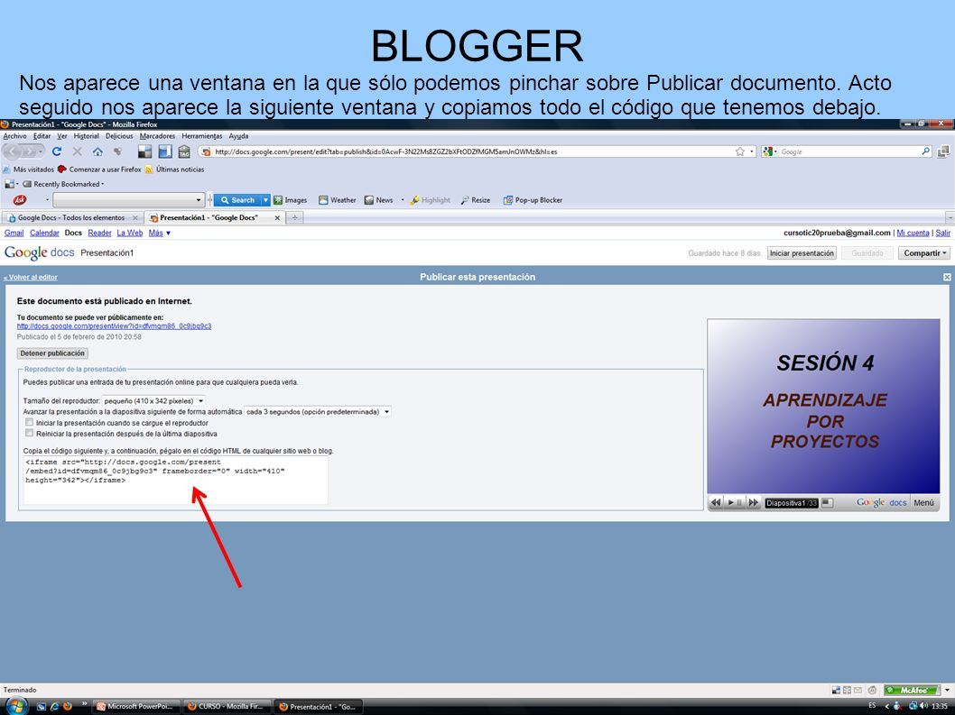Click the Highlight tool in Ask toolbar
955x715 pixels.
[430, 200]
